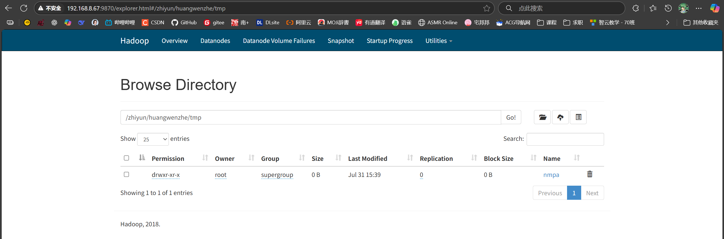Click the cut and paste list icon
Image resolution: width=724 pixels, height=239 pixels.
(x=578, y=117)
